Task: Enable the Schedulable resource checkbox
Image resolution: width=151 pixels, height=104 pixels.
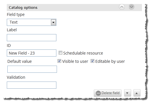Action: click(60, 53)
